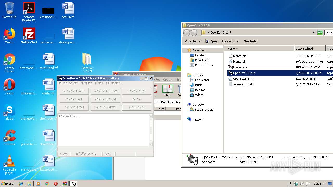This screenshot has width=333, height=187.
Task: Click the OpenBox log scrollbar down arrow
Action: click(x=151, y=144)
